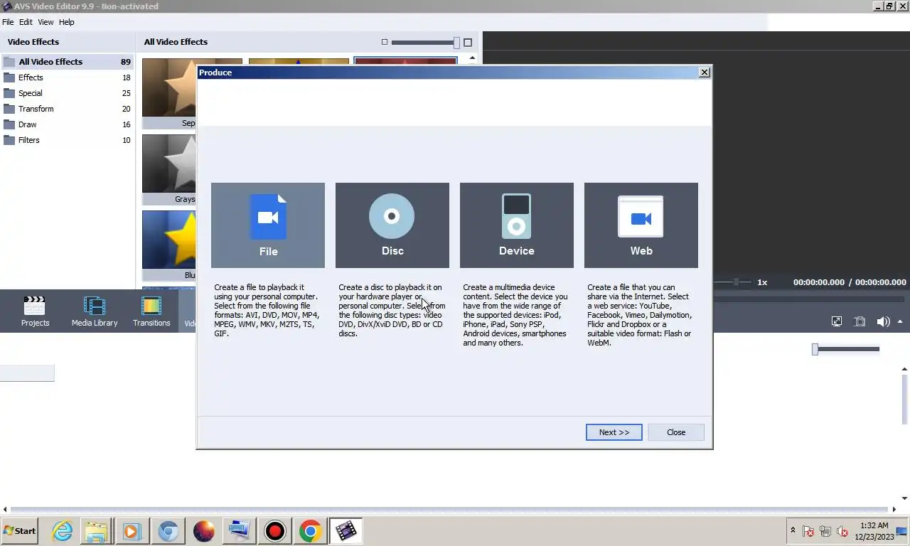Image resolution: width=910 pixels, height=546 pixels.
Task: Open the View menu
Action: click(x=45, y=22)
